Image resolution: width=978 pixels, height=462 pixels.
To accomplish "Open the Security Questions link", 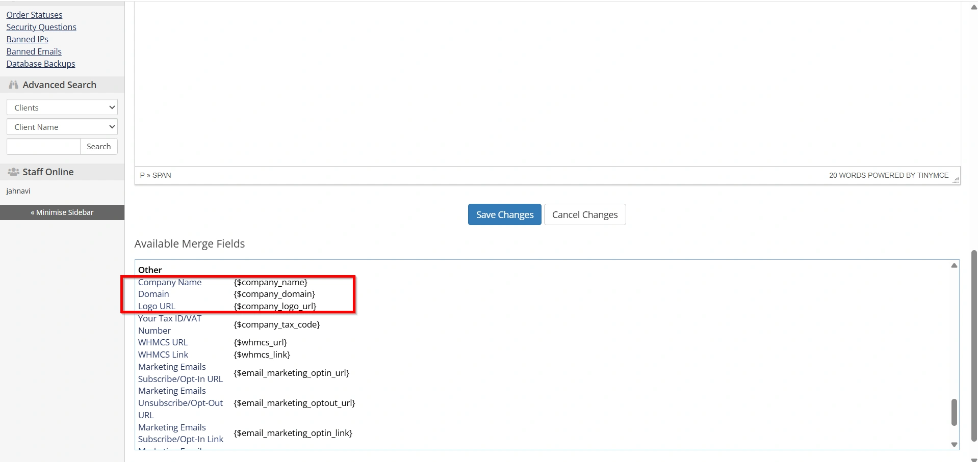I will pyautogui.click(x=41, y=27).
